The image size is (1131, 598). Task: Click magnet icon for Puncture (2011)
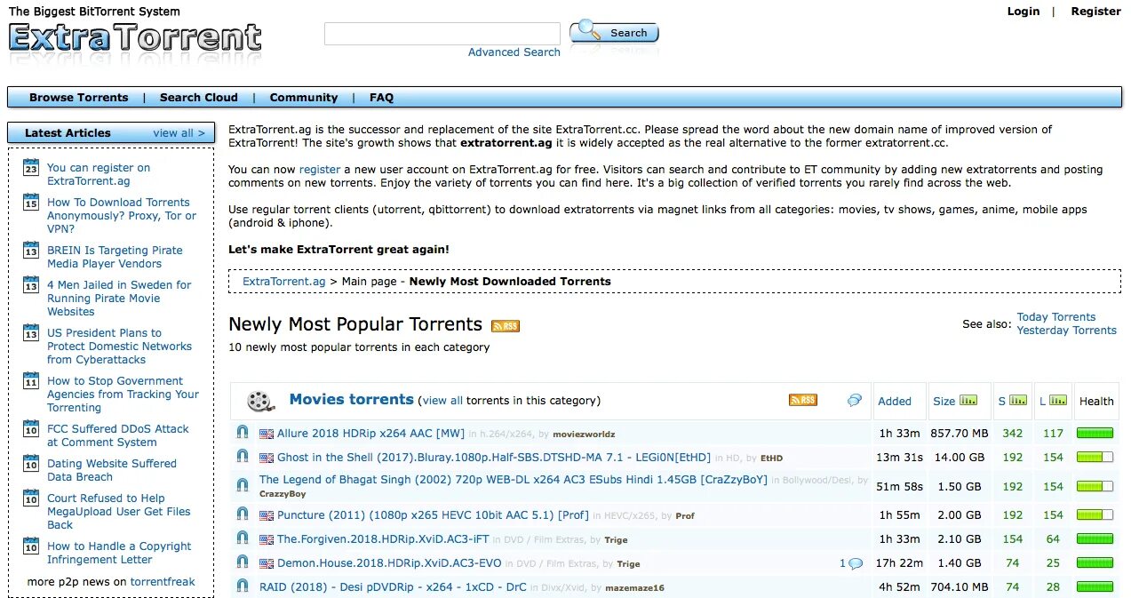click(243, 514)
